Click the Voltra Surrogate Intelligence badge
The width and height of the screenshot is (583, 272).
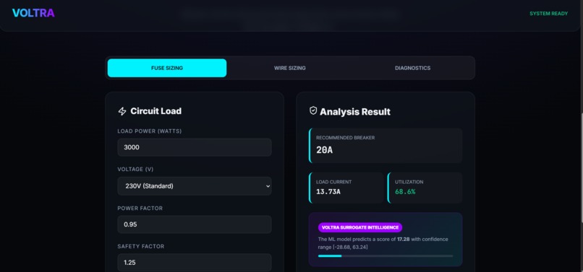[360, 227]
